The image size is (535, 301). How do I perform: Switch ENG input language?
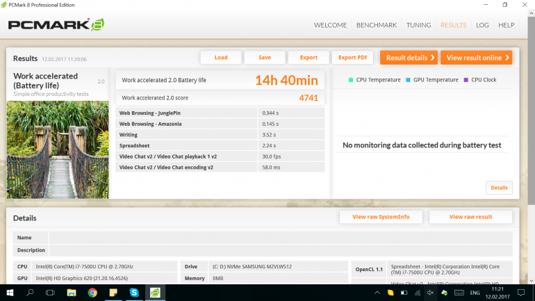(x=475, y=293)
